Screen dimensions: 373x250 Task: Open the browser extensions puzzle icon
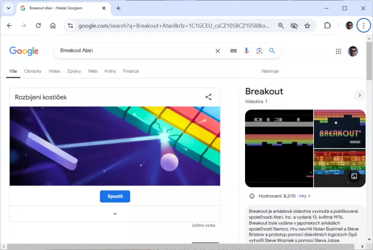pos(328,25)
